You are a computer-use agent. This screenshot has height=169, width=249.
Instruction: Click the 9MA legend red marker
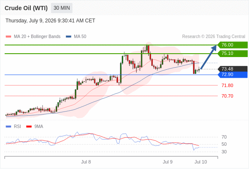point(29,127)
